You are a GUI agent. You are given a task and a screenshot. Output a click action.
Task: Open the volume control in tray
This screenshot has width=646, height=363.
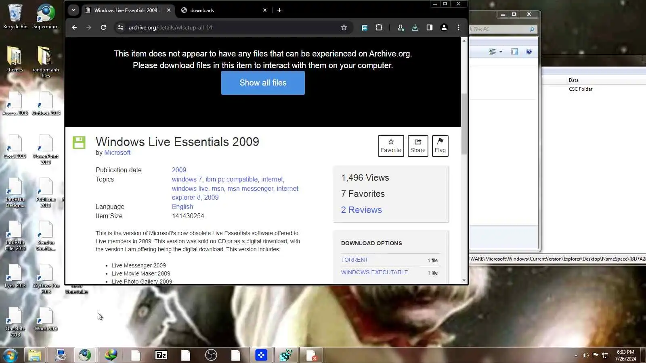tap(585, 355)
